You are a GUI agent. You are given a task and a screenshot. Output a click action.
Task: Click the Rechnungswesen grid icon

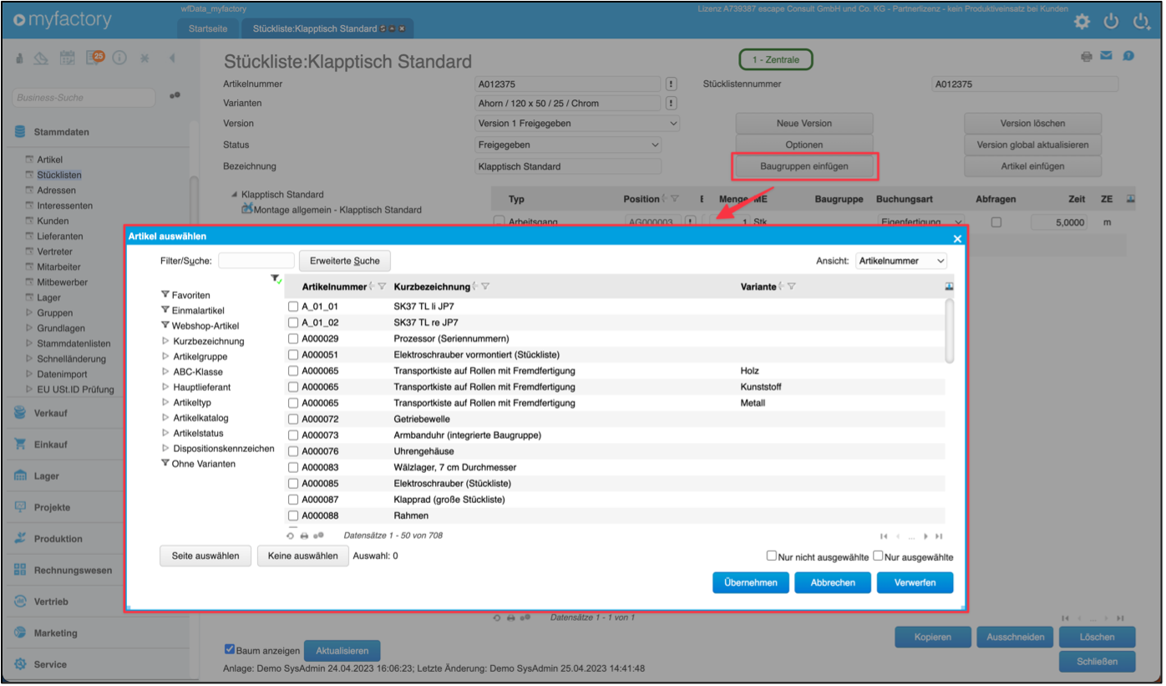click(x=20, y=570)
